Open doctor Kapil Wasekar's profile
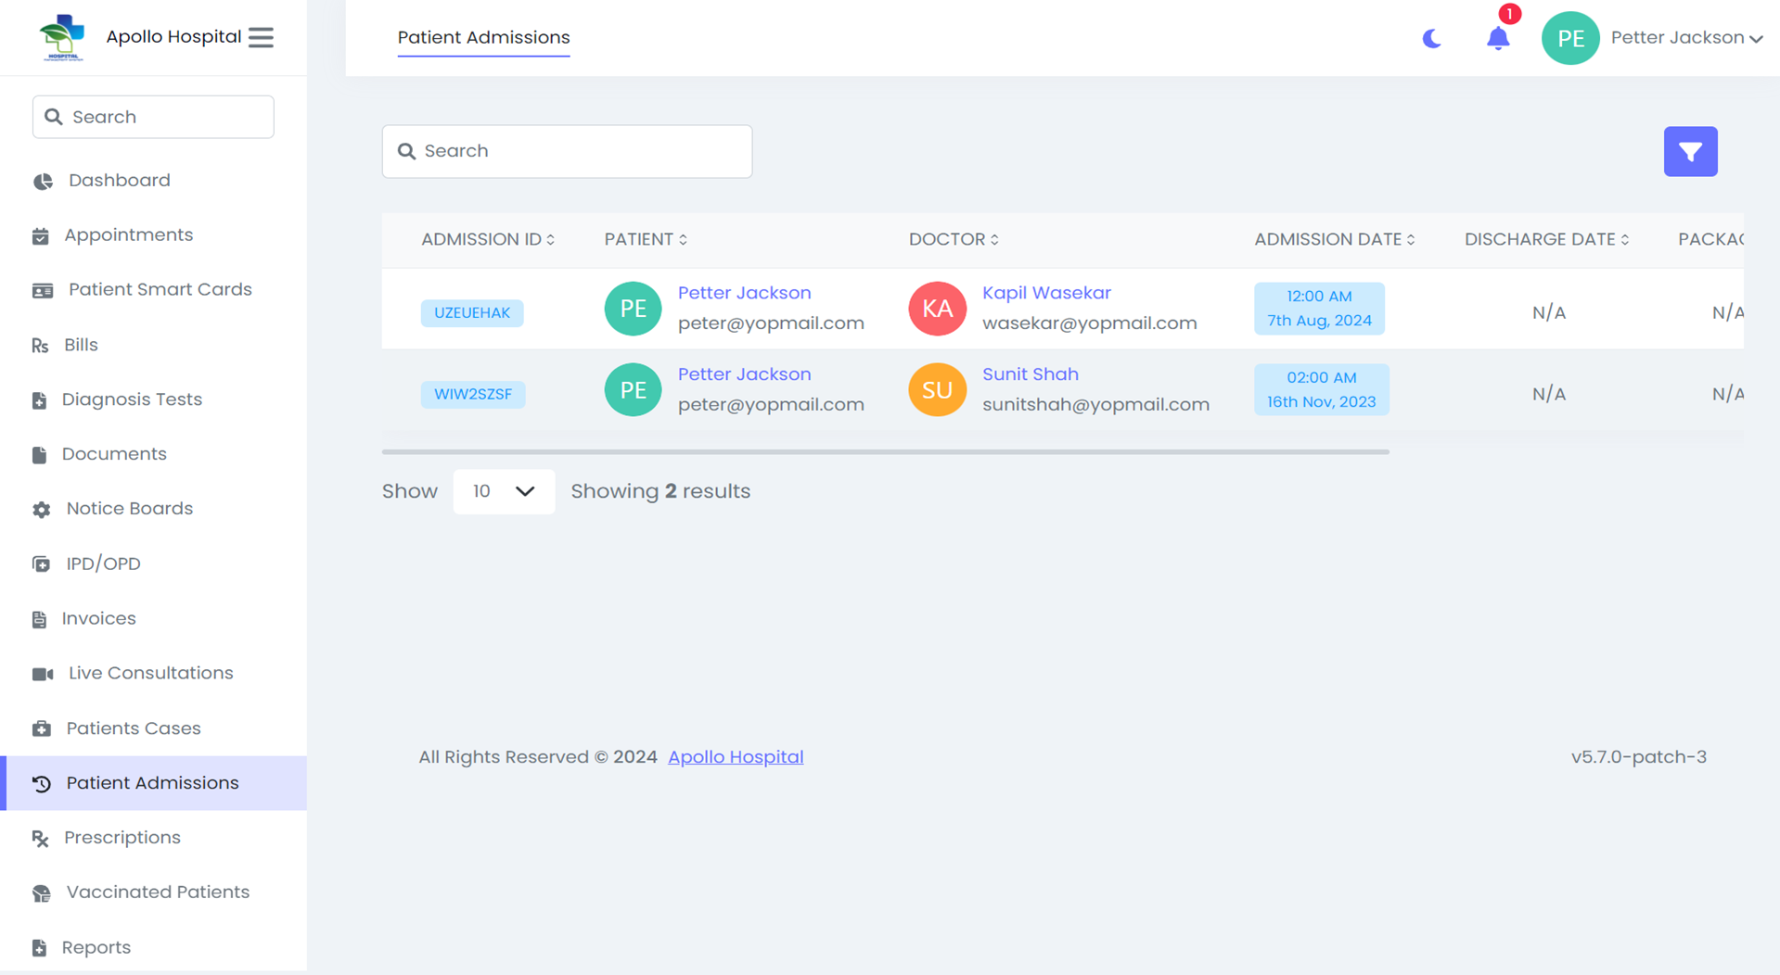The width and height of the screenshot is (1780, 975). 1046,292
